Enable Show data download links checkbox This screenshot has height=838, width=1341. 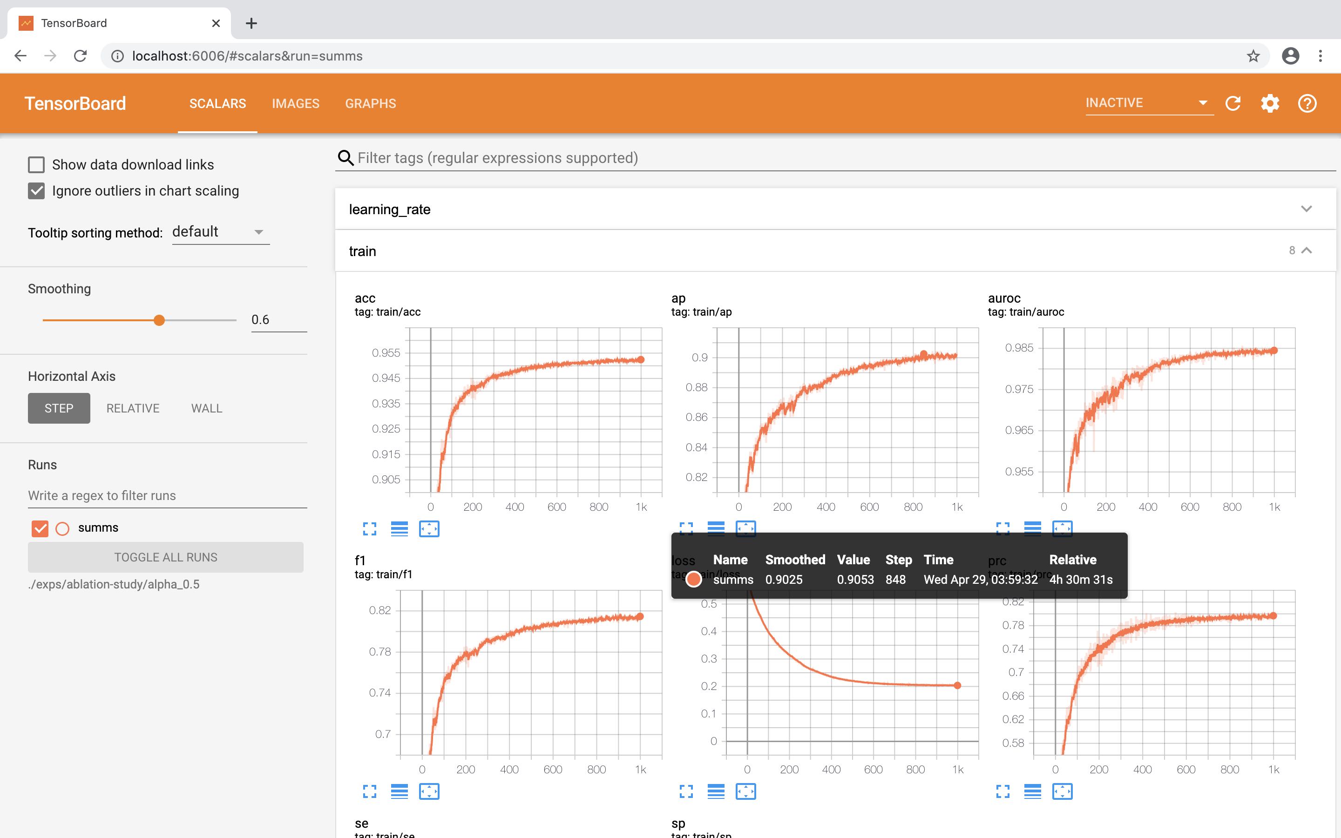click(37, 165)
